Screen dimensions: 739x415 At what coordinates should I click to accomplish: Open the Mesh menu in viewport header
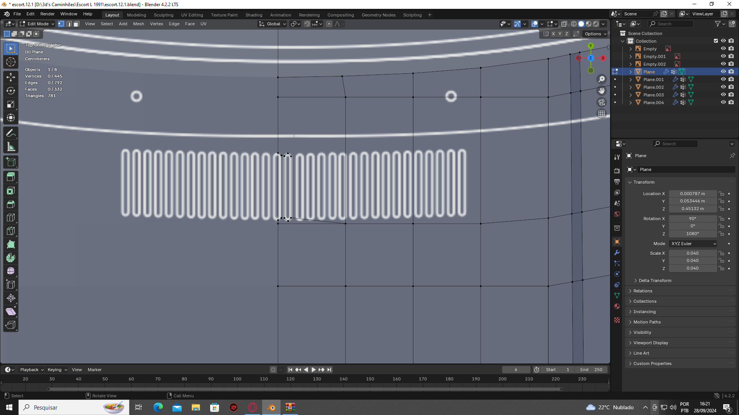pos(139,24)
